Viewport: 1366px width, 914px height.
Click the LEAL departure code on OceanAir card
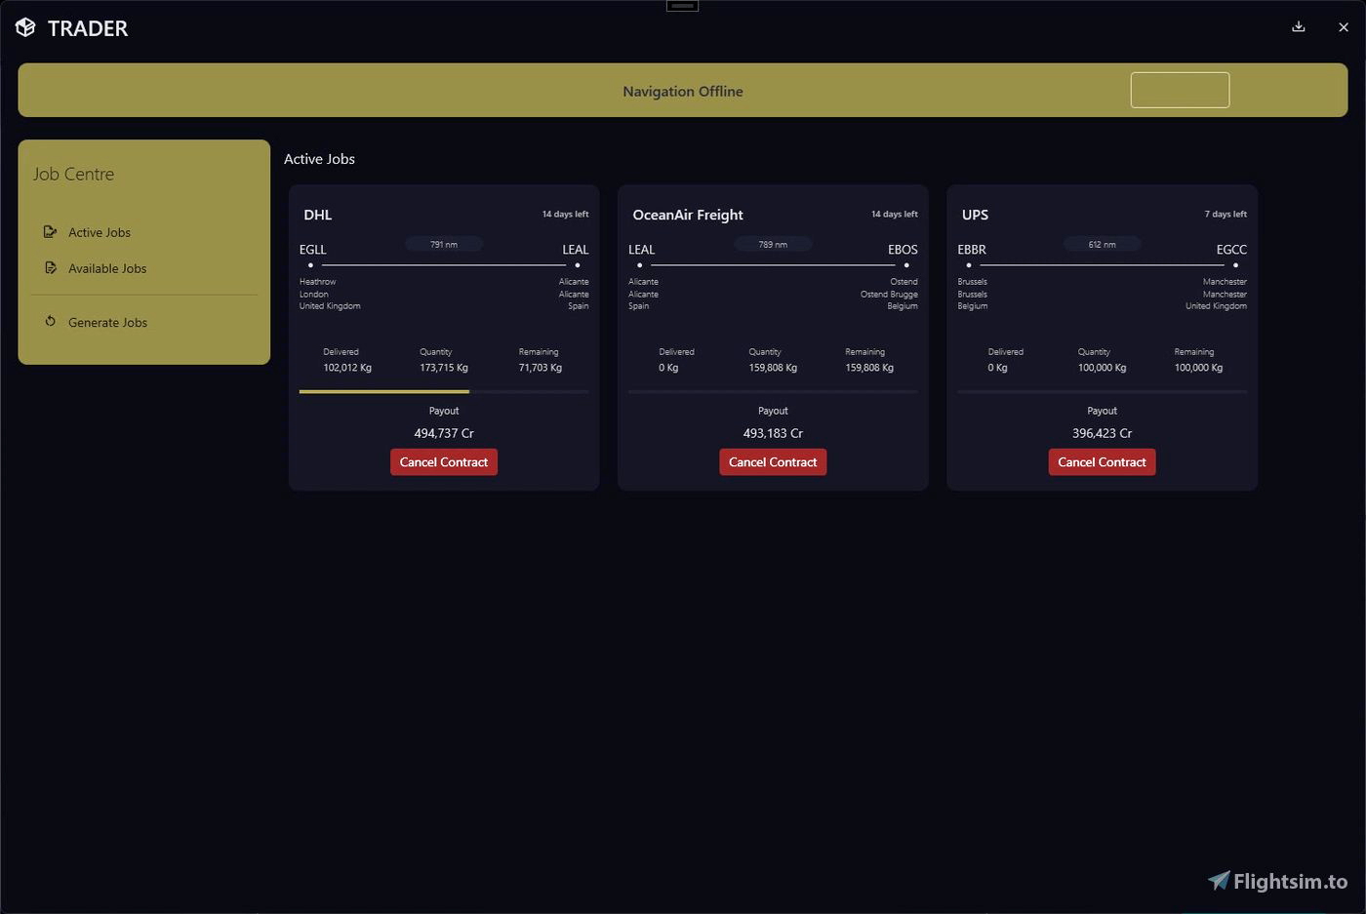tap(641, 250)
